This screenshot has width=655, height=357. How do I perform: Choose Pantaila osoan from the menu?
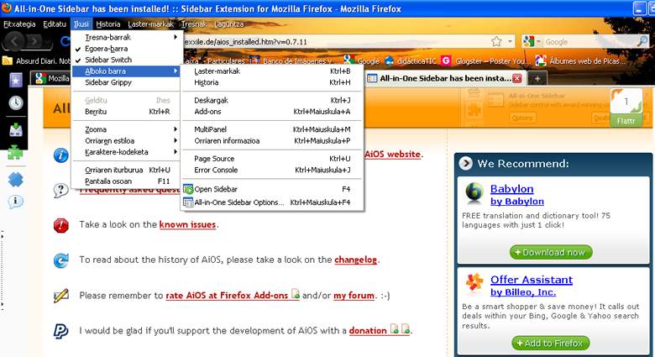128,181
